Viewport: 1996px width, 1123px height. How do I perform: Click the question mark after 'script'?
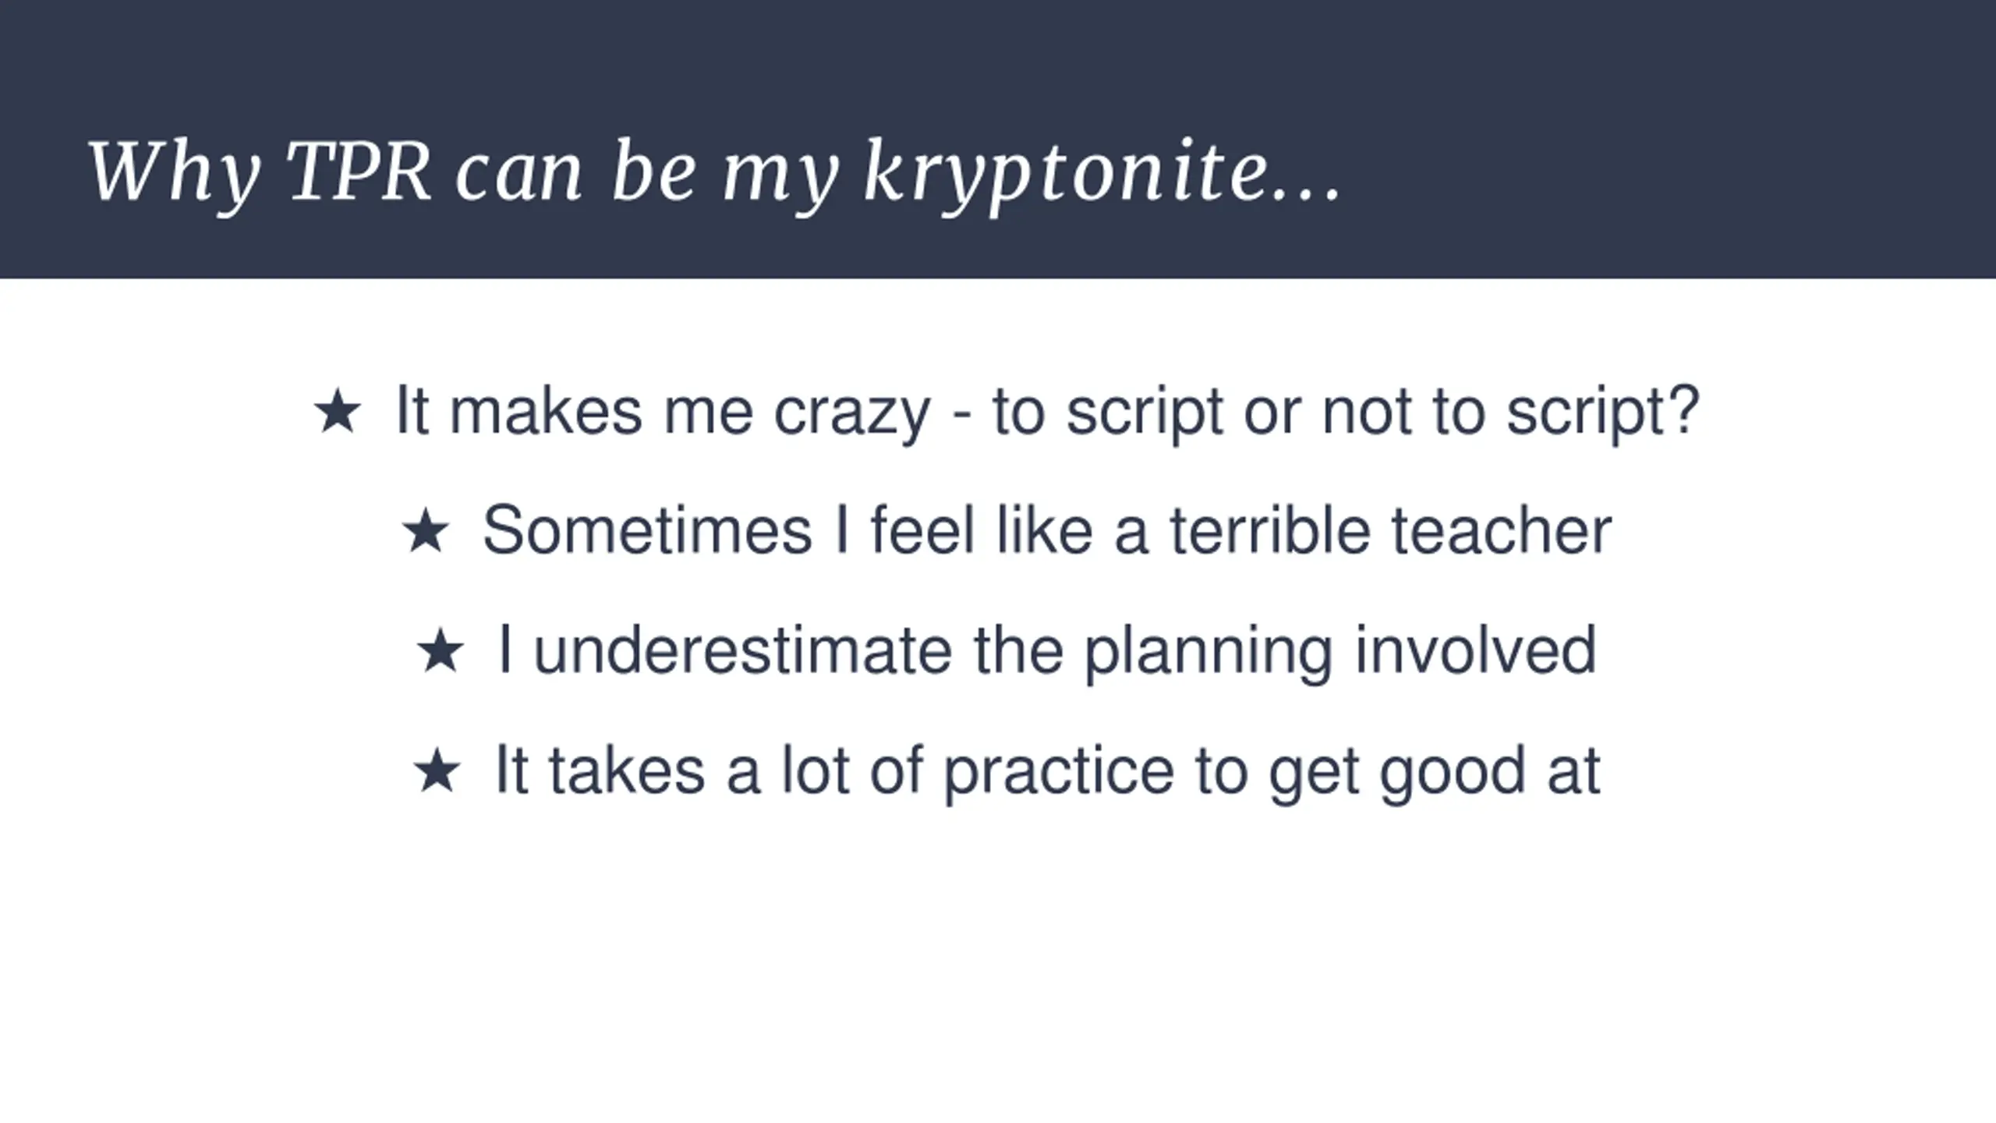pyautogui.click(x=1684, y=409)
